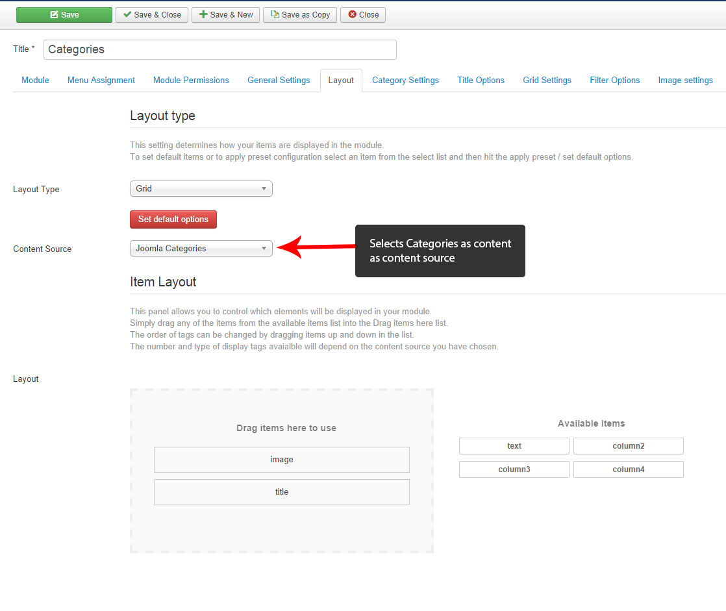Select the image item in layout area
The image size is (726, 611).
(282, 460)
